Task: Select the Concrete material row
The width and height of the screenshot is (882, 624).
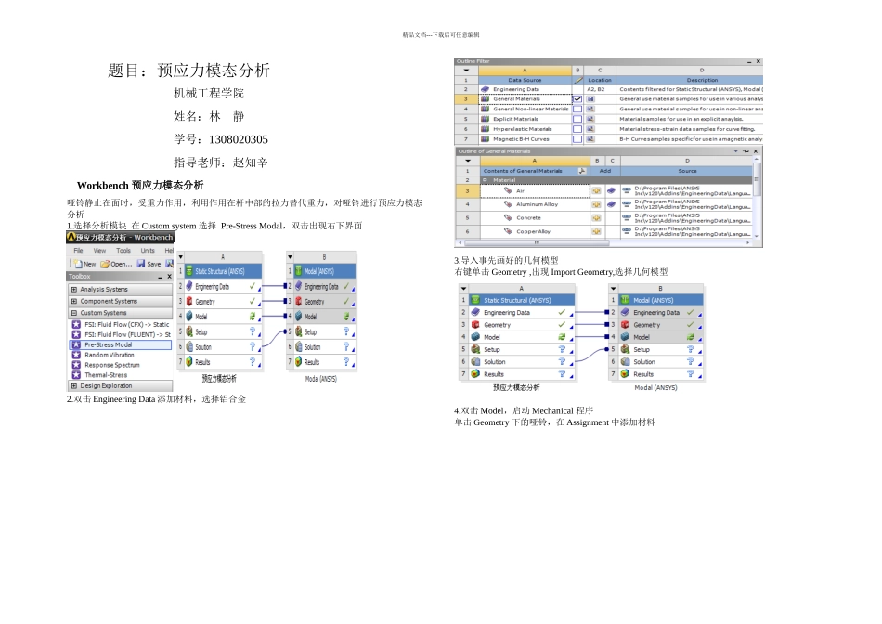Action: (535, 218)
